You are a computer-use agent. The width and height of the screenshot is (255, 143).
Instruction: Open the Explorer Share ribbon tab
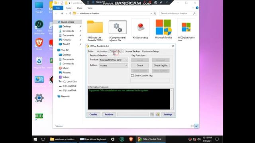coord(80,8)
